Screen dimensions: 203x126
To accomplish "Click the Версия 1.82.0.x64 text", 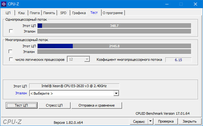I will coord(68,123).
